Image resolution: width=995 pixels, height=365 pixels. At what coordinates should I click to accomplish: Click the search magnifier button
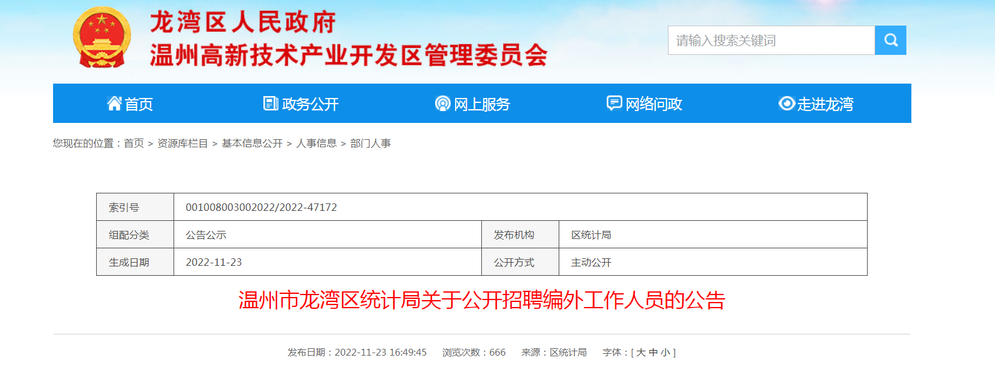[890, 41]
